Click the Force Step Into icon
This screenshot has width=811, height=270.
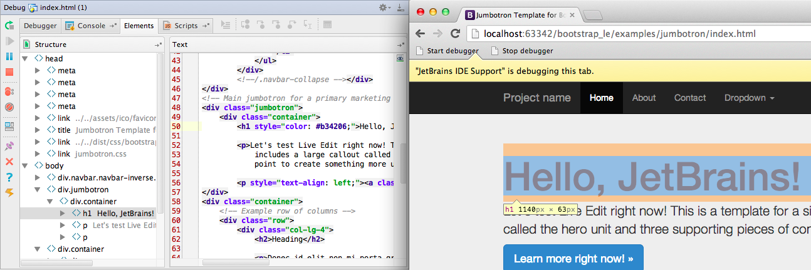276,25
